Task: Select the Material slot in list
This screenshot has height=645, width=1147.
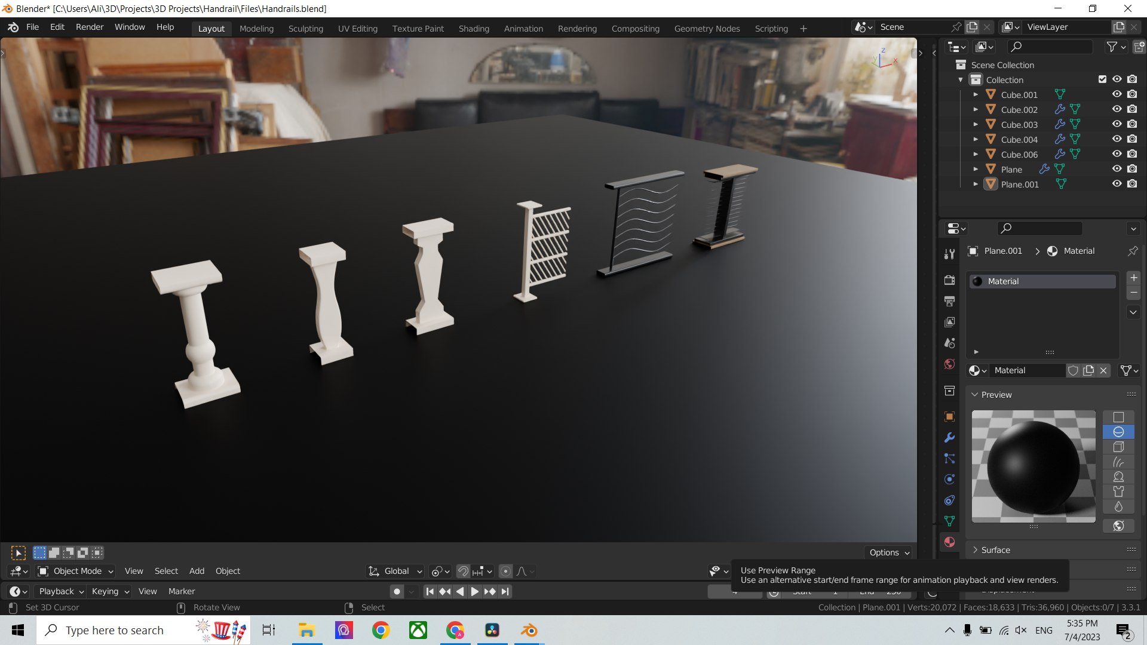Action: [x=1042, y=281]
